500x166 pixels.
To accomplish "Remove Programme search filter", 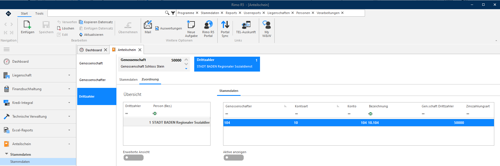I will 197,13.
